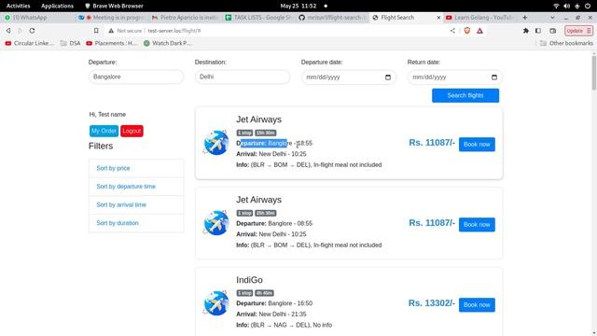The height and width of the screenshot is (336, 597).
Task: Open the Placements bookmark
Action: (112, 44)
